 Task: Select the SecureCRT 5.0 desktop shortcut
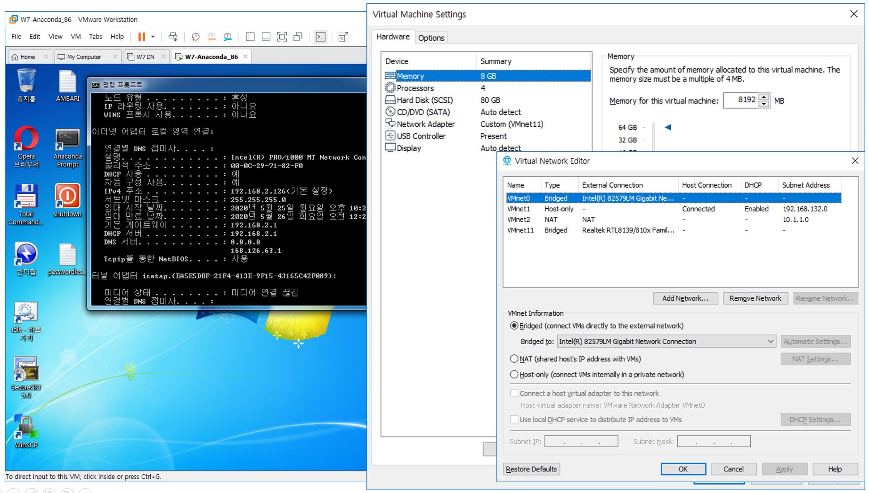(26, 378)
